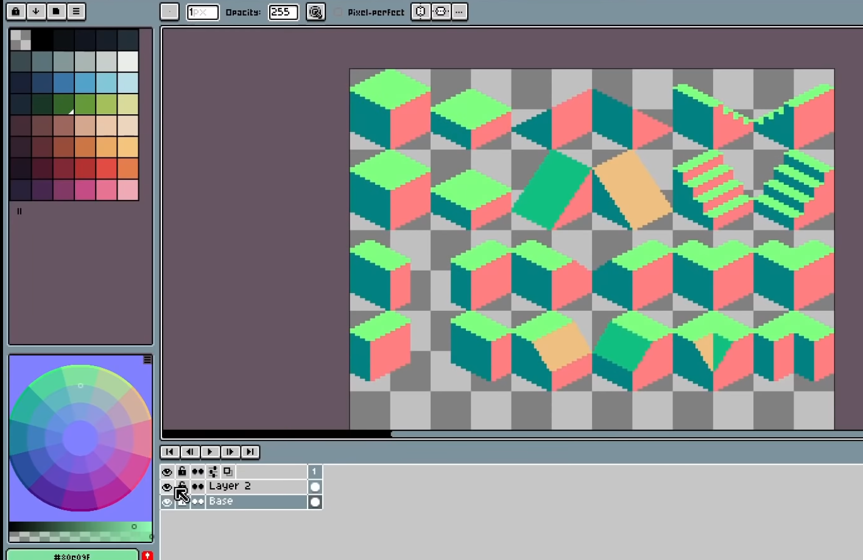
Task: Toggle the horizontal symmetry mode icon
Action: pyautogui.click(x=441, y=12)
